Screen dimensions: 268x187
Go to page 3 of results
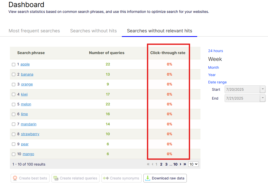166,164
